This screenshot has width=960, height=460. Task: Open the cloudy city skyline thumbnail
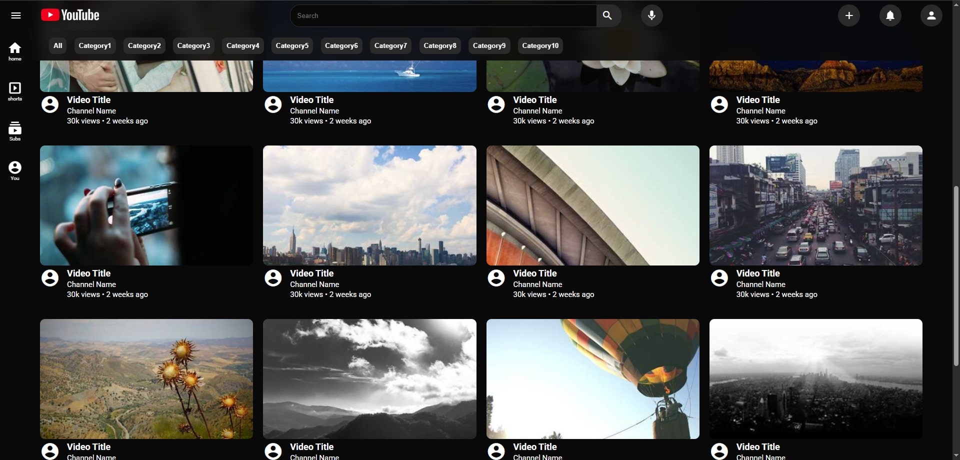click(369, 205)
